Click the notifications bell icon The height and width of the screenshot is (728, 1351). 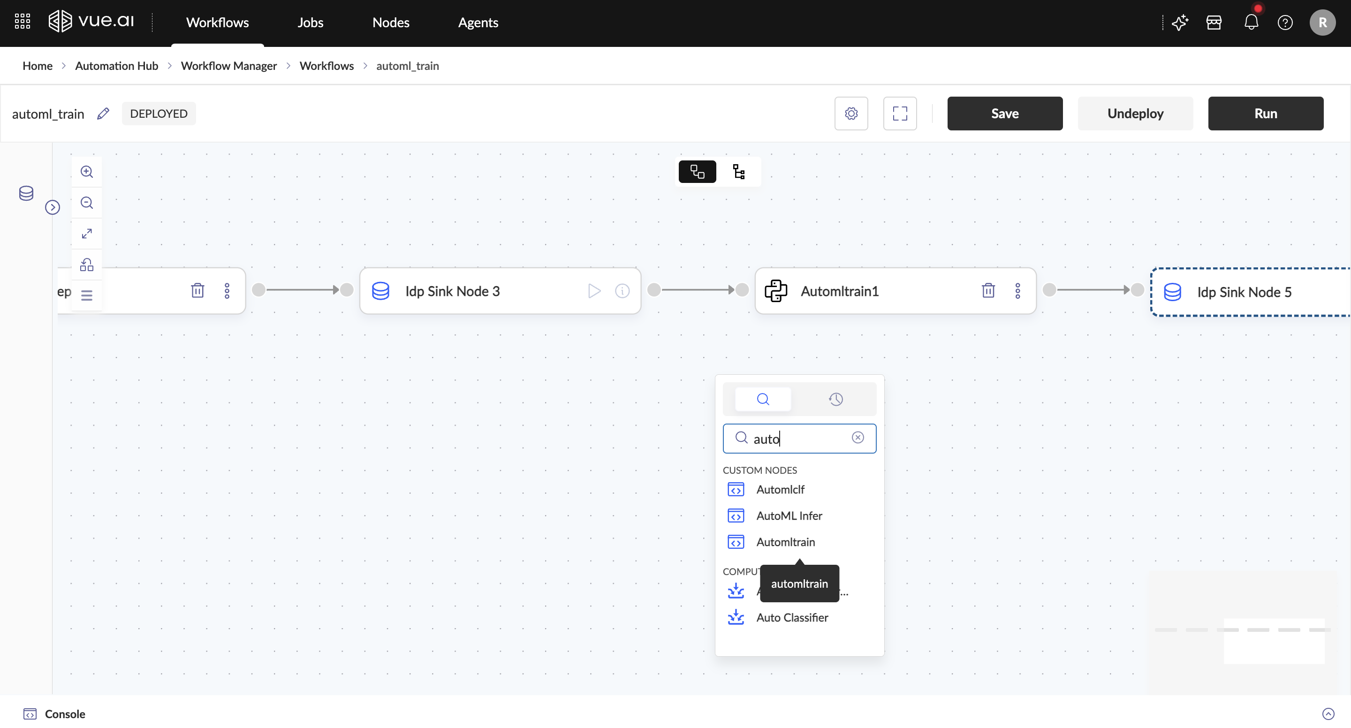[x=1252, y=23]
